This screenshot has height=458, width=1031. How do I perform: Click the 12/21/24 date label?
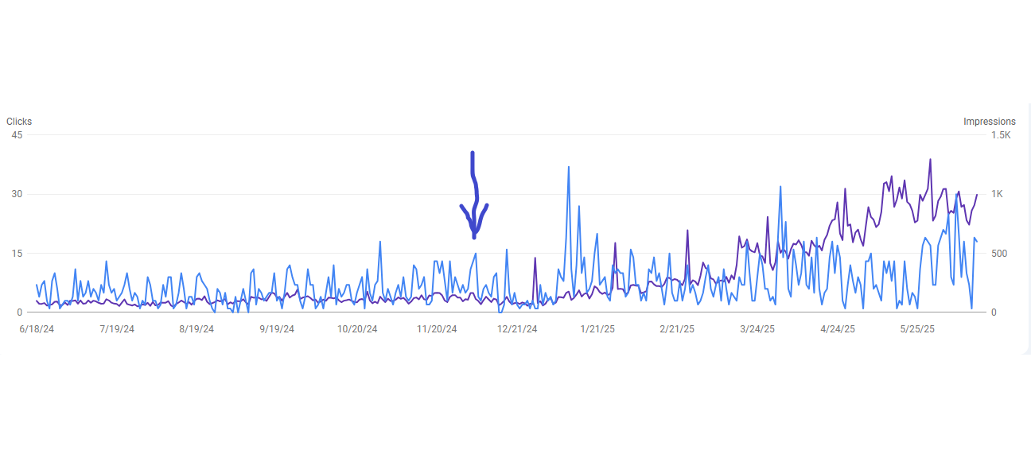click(x=518, y=326)
